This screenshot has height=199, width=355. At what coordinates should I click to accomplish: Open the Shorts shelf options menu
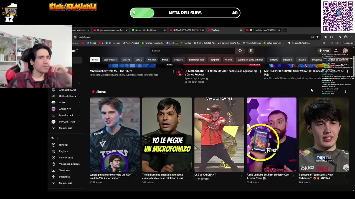click(346, 92)
